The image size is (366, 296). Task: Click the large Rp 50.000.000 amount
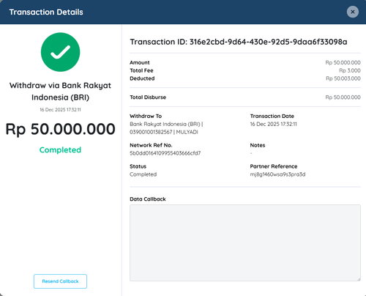pos(60,129)
